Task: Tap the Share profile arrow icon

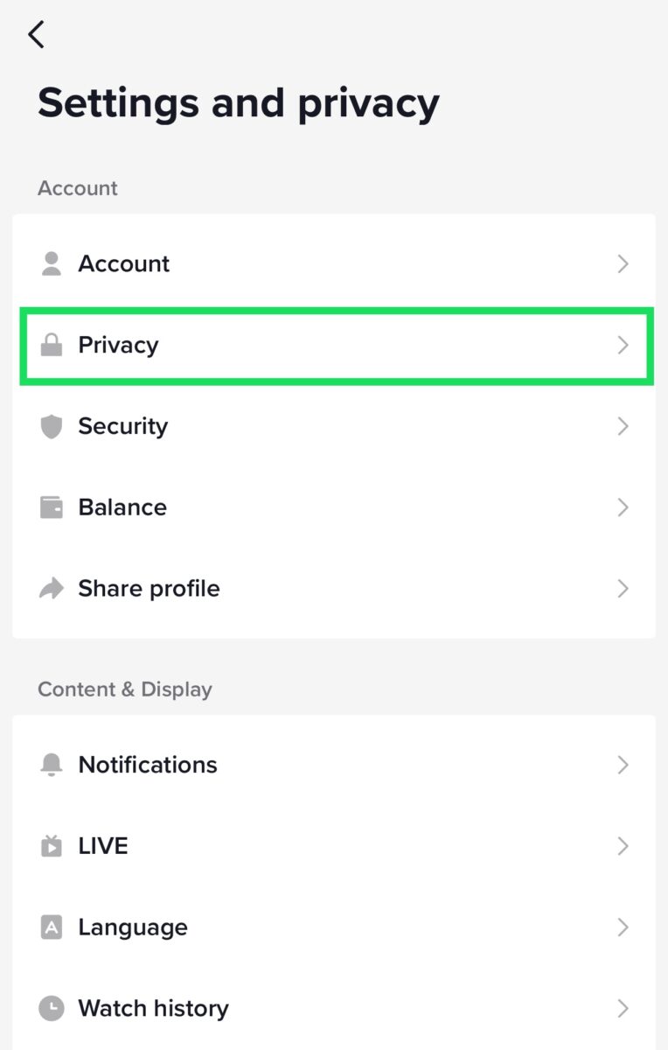Action: pyautogui.click(x=52, y=589)
